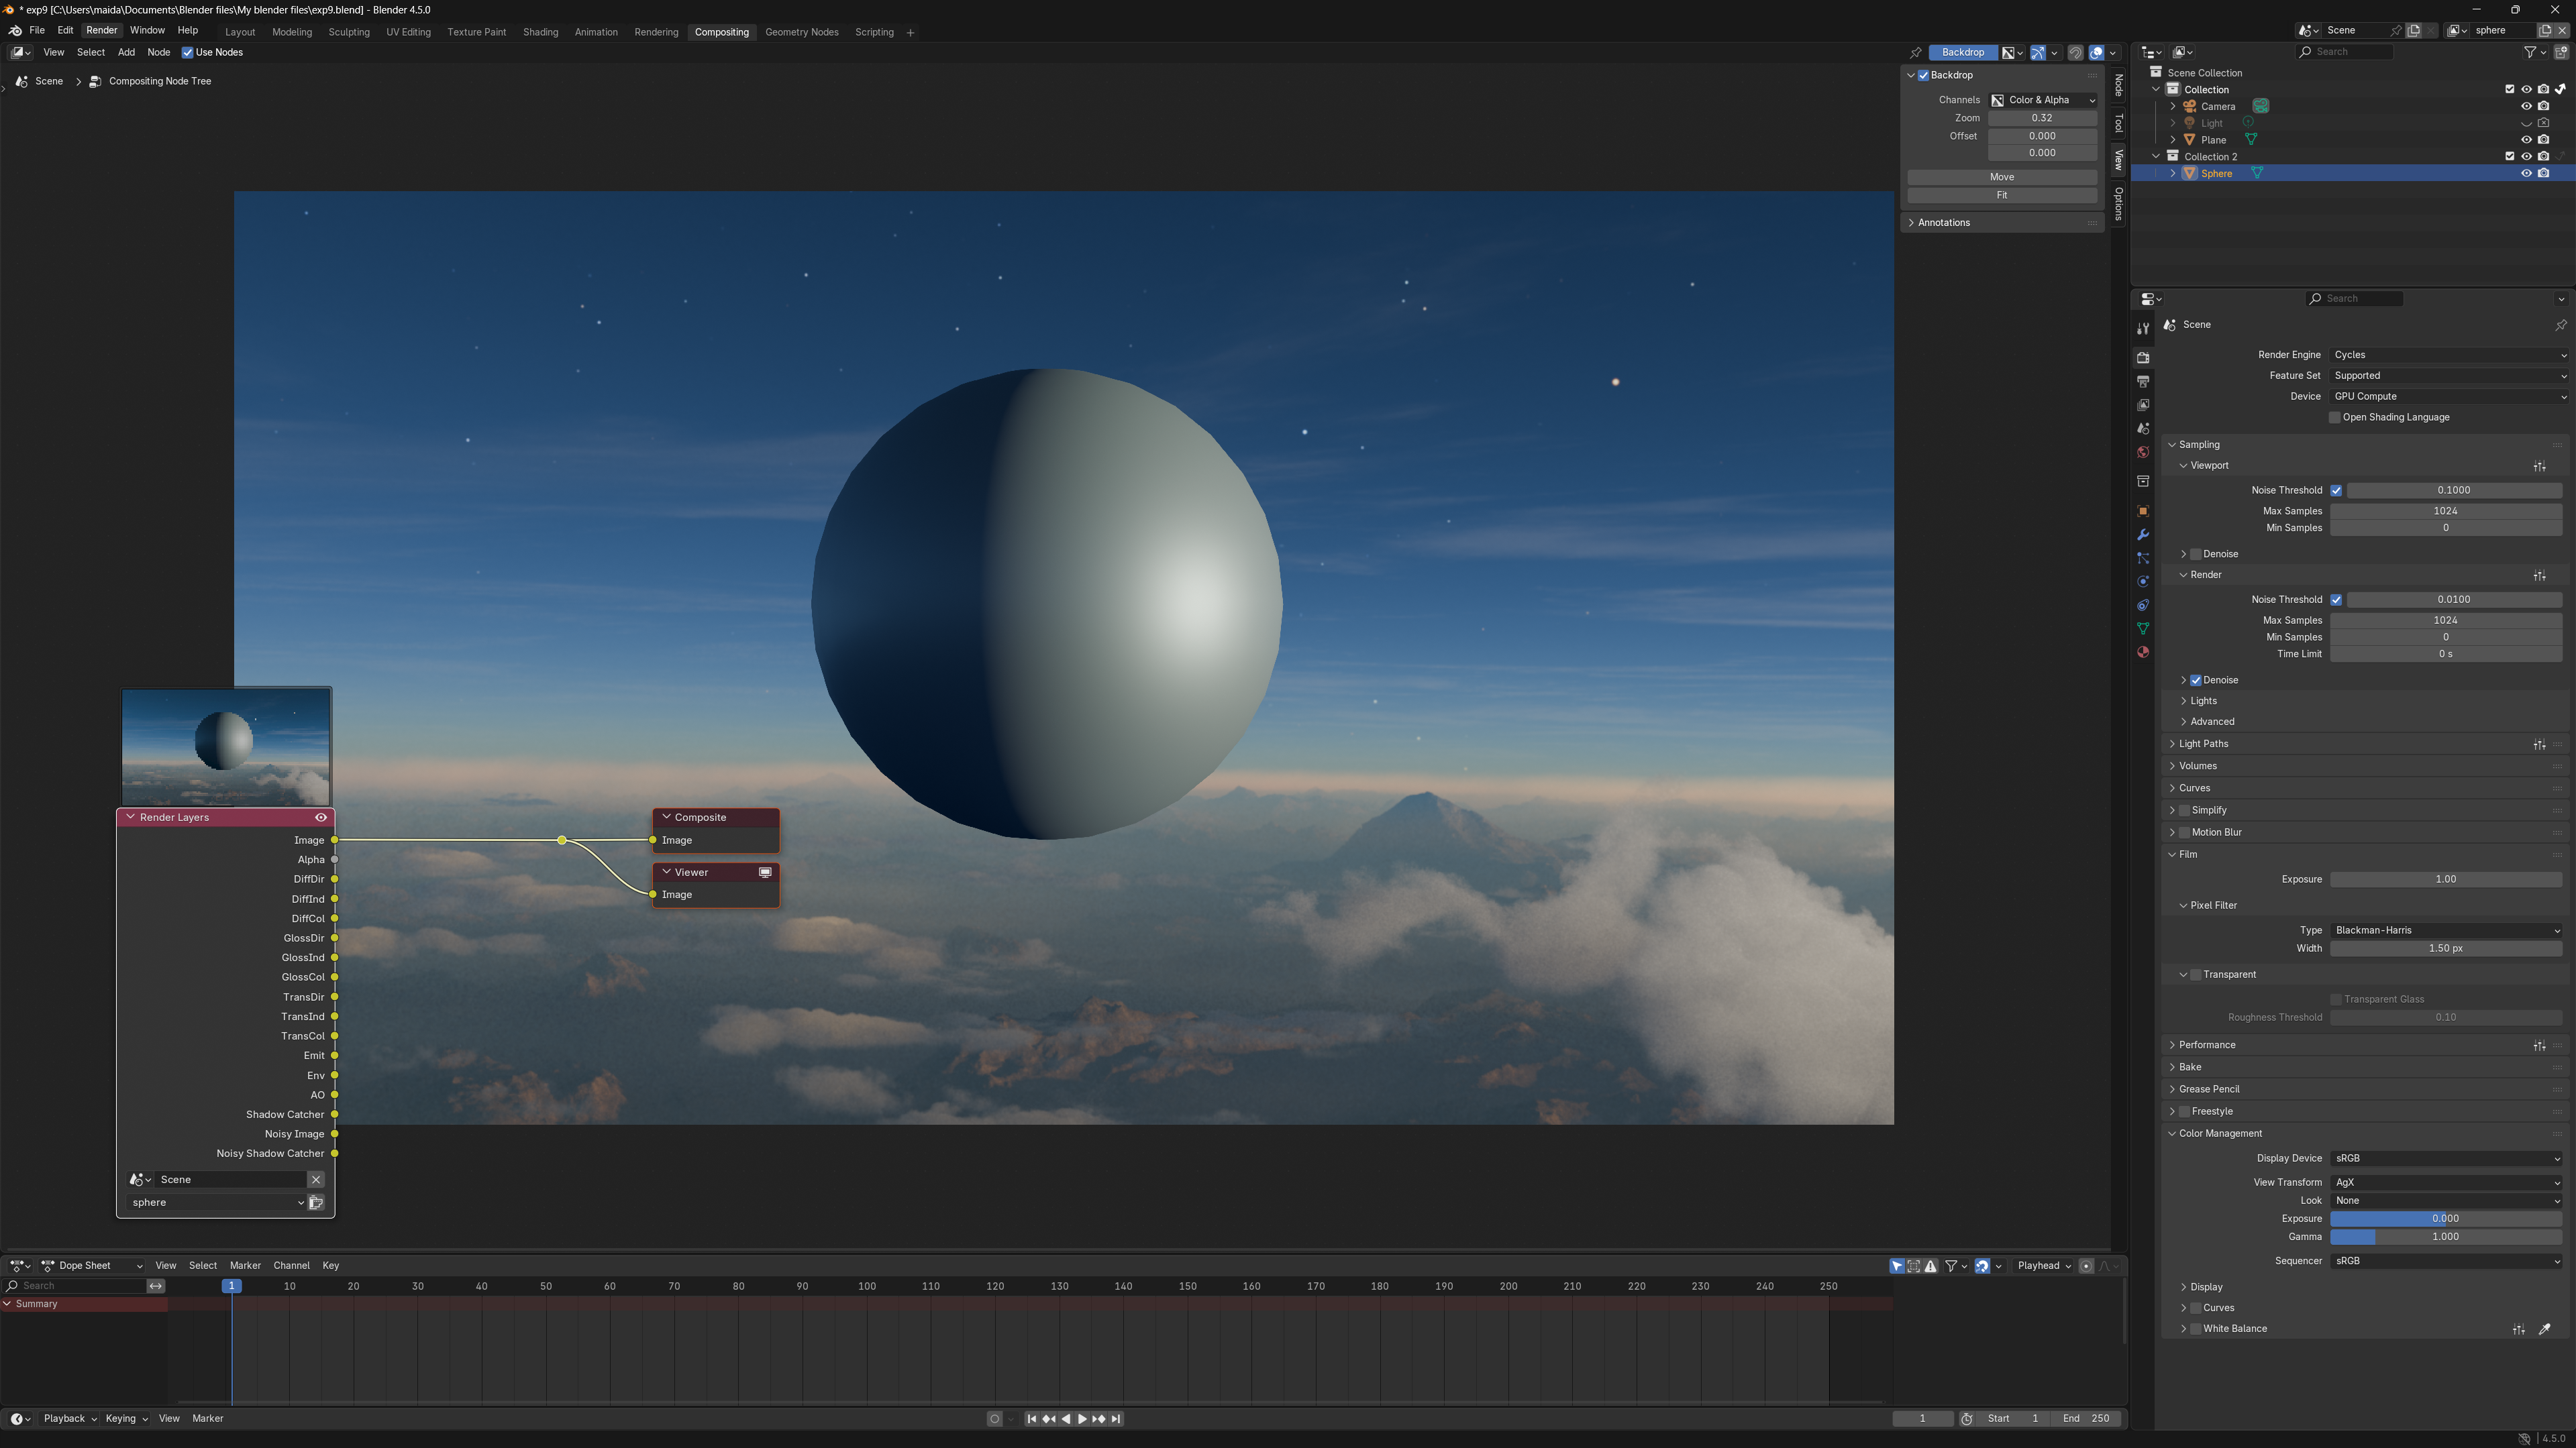Open the Render menu
Screen dimensions: 2576x1448
[x=101, y=31]
